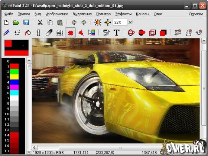Pick red palette colour 1
The width and height of the screenshot is (208, 156).
[x=14, y=67]
